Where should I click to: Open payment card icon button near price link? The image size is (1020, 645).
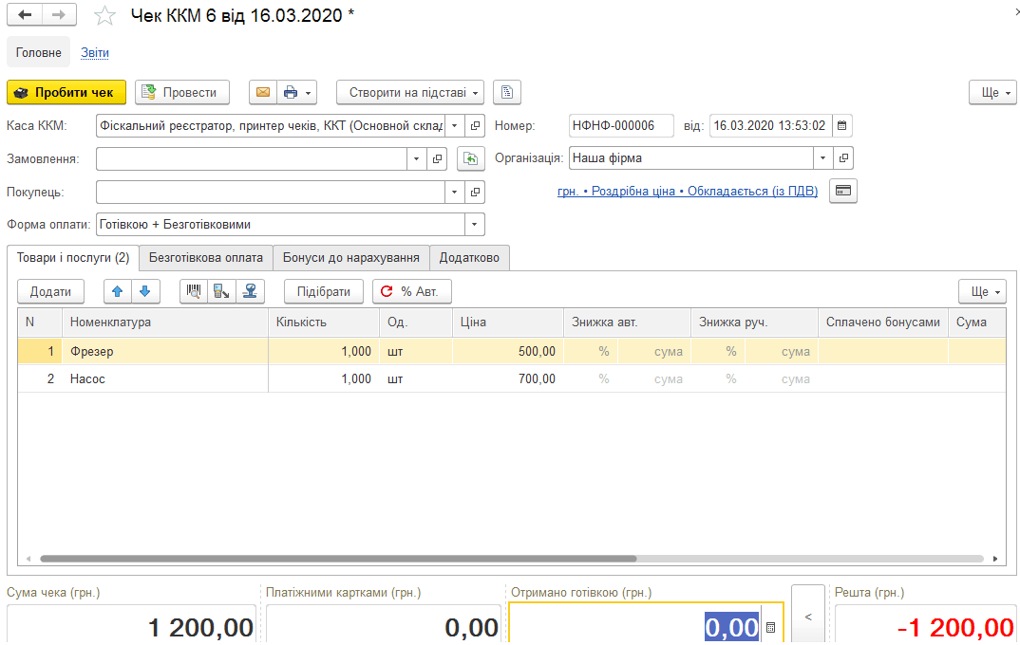click(843, 191)
